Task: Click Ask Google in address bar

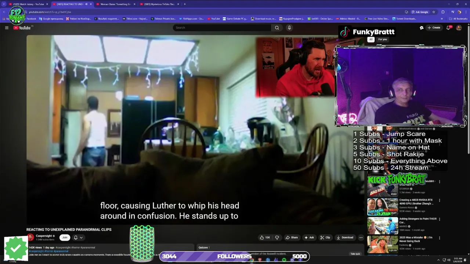Action: pos(420,12)
